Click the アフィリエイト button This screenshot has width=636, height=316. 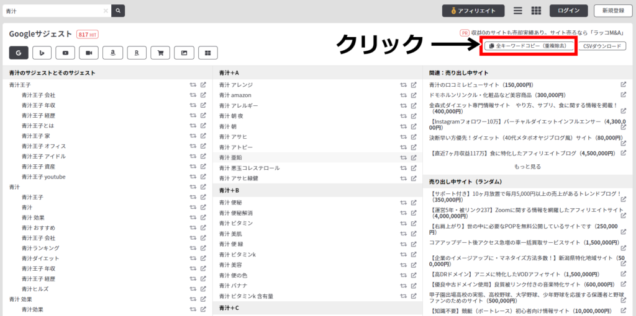tap(473, 11)
